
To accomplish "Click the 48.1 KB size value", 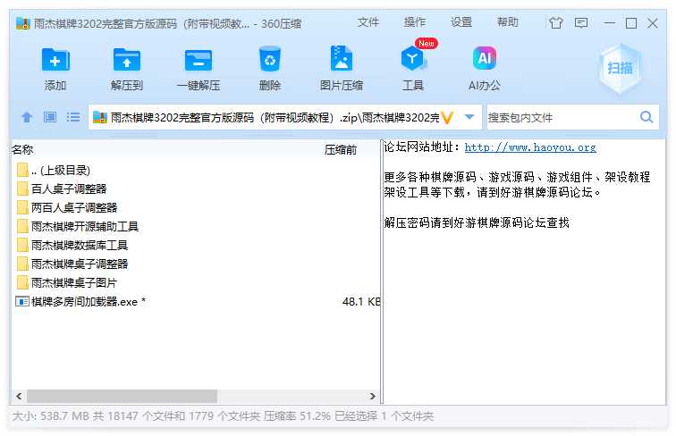I will (x=361, y=302).
